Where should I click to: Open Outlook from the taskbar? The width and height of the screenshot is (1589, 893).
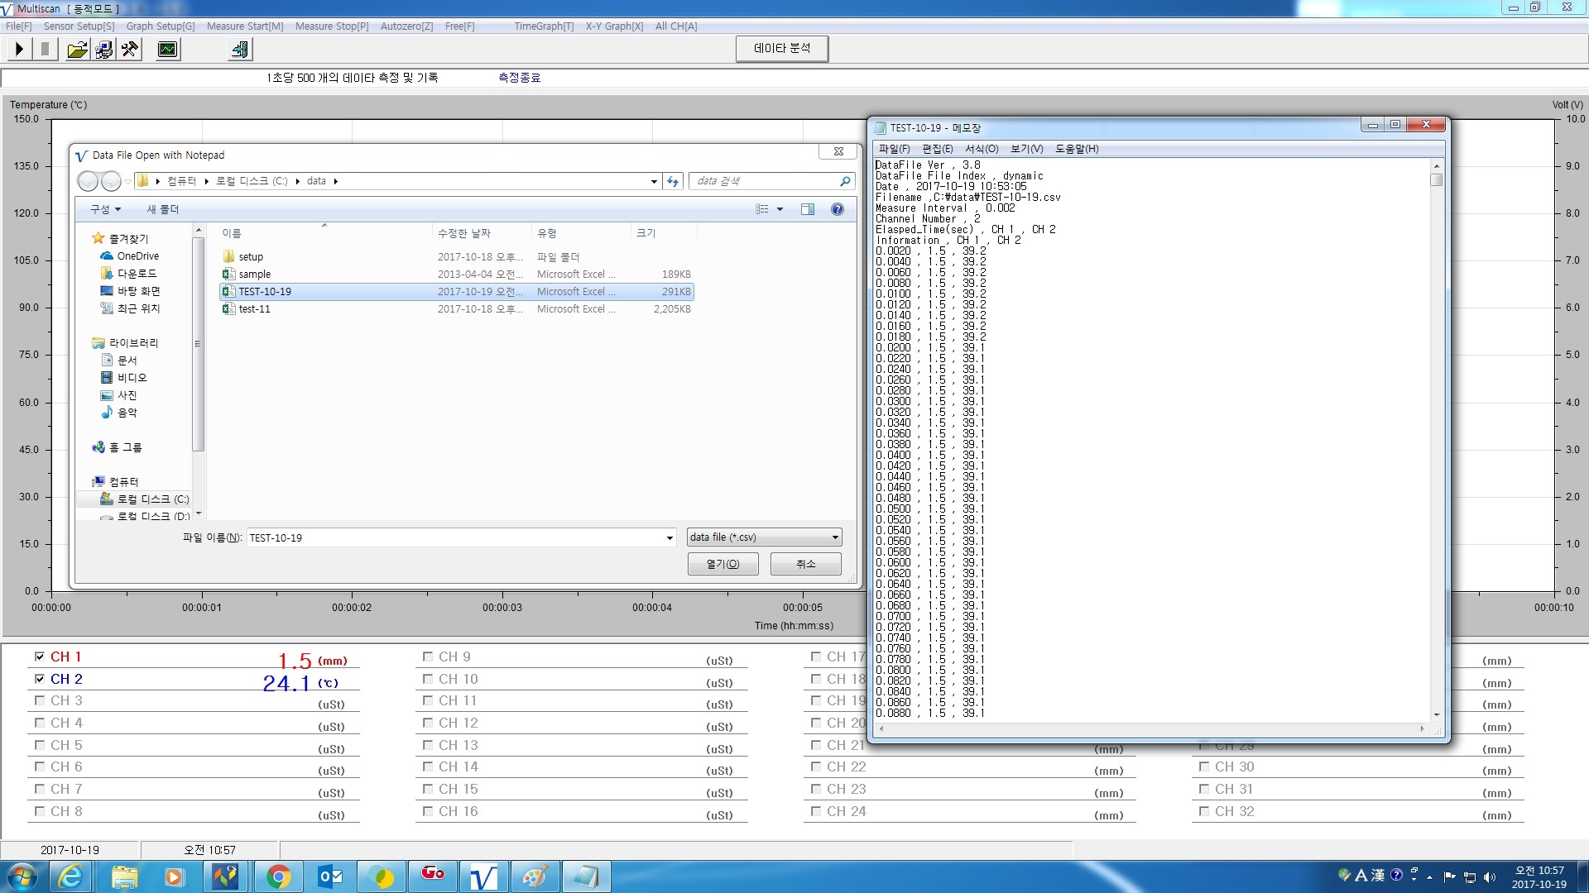pyautogui.click(x=329, y=876)
